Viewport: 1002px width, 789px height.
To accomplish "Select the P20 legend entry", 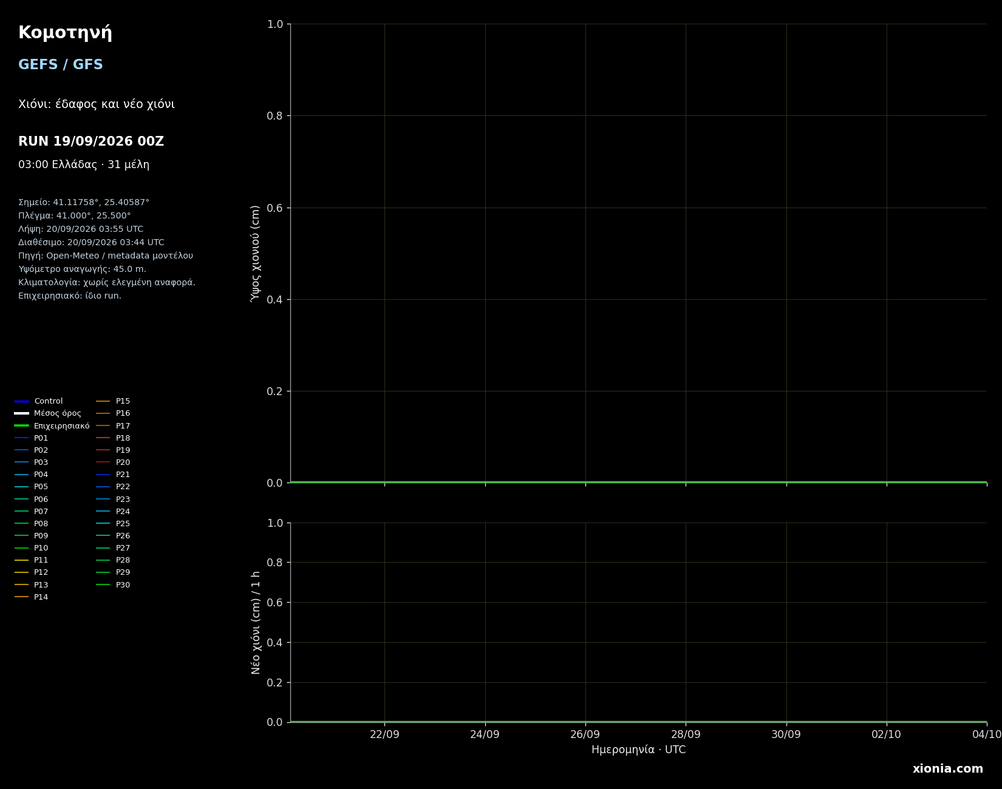I will [113, 462].
